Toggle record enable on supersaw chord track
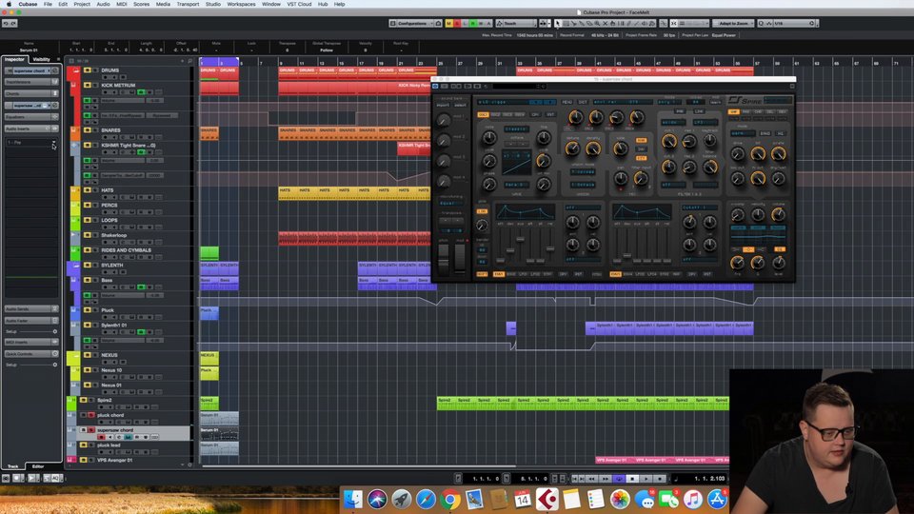 coord(102,437)
